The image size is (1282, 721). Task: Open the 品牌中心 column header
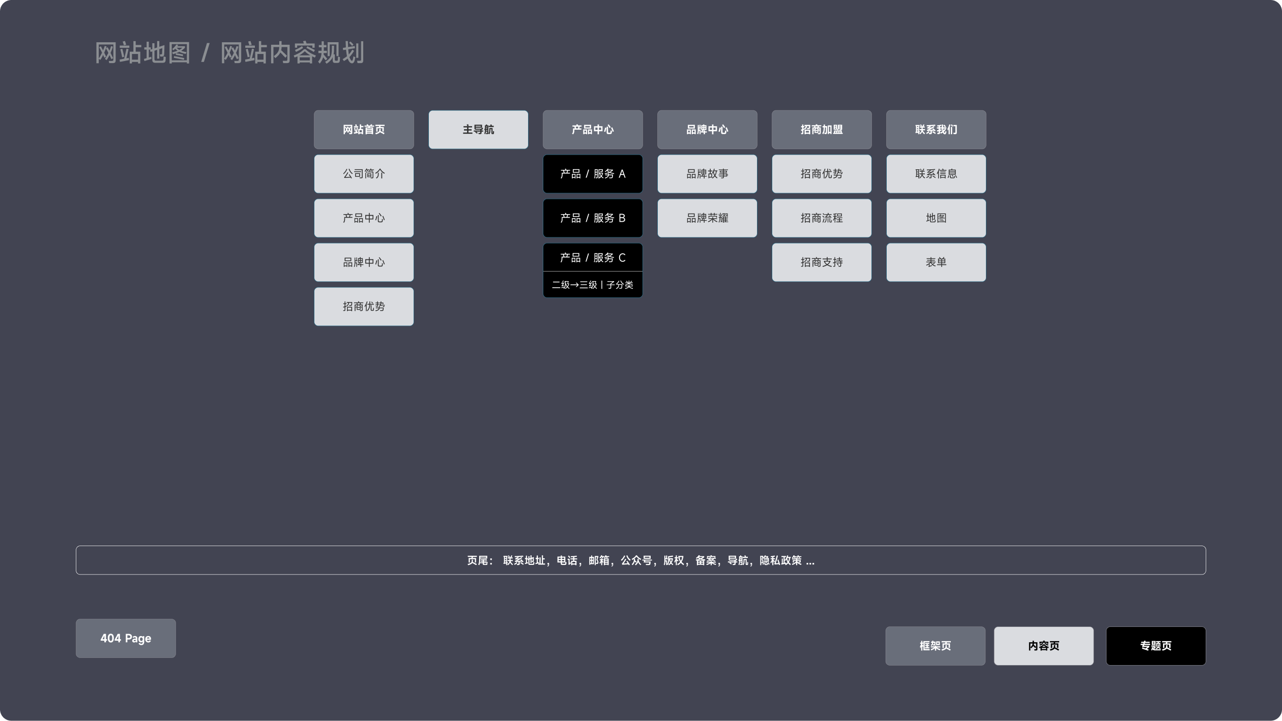click(707, 130)
